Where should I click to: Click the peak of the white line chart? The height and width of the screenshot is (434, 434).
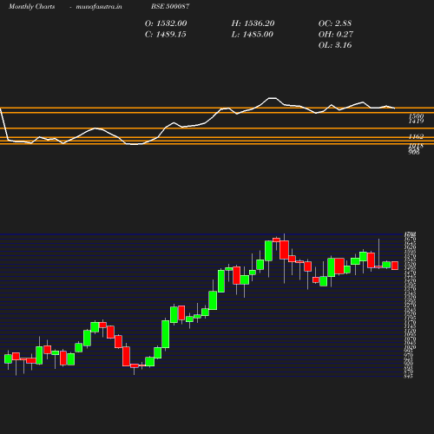point(272,98)
